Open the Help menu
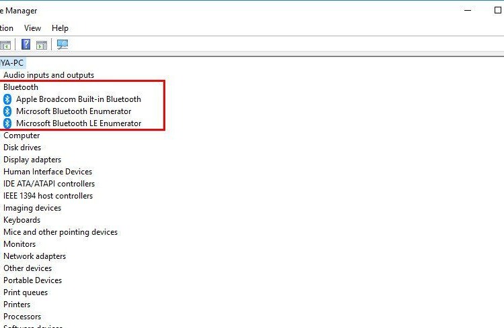The height and width of the screenshot is (328, 504). (x=60, y=28)
